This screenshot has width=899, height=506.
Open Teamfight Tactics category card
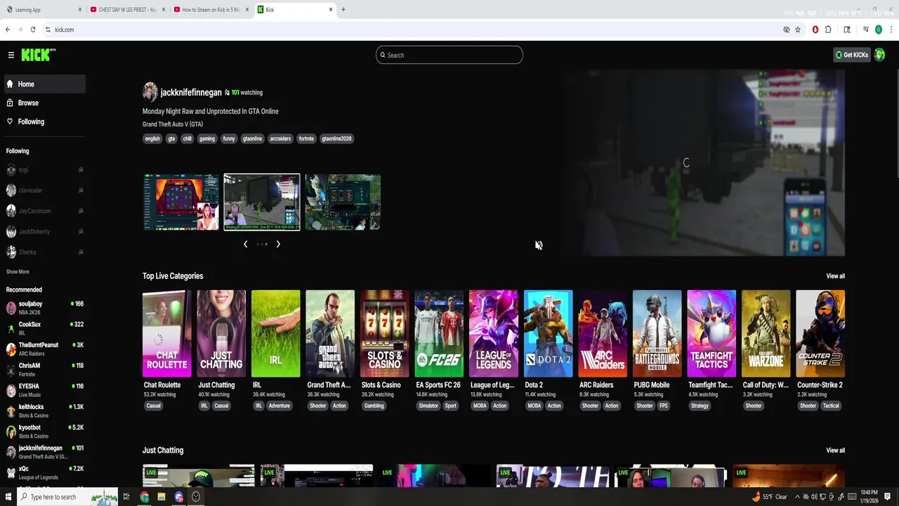click(711, 334)
